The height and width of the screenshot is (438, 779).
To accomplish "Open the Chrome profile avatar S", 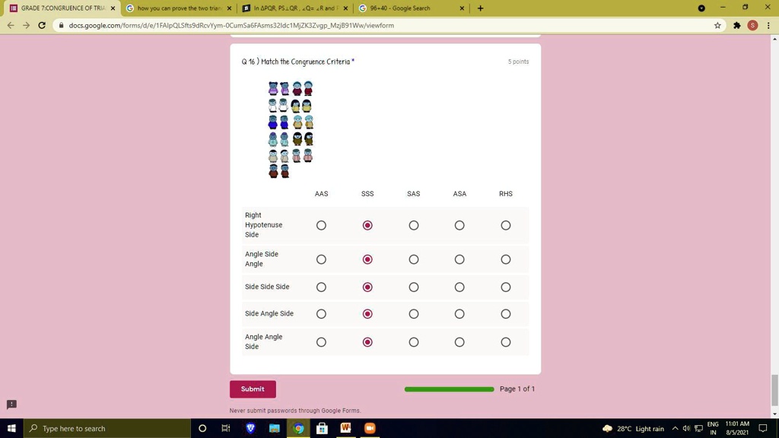I will (x=752, y=25).
